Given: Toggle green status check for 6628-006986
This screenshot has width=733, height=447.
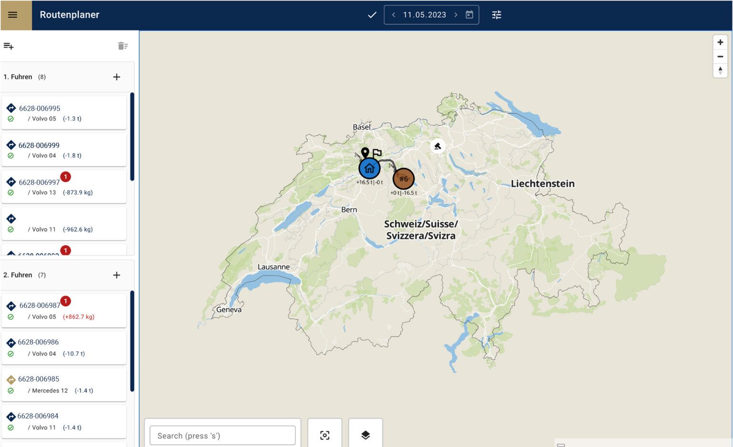Looking at the screenshot, I should [x=10, y=354].
